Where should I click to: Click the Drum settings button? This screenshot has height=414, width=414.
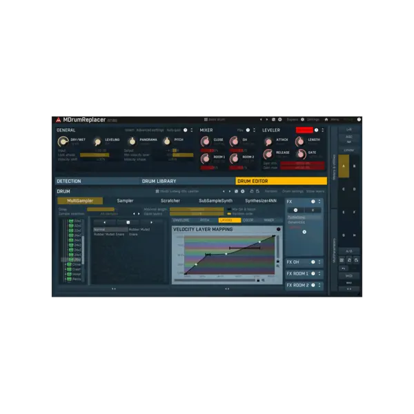tap(293, 191)
